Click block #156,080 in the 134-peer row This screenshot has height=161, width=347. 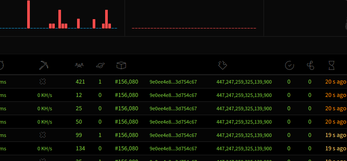tap(127, 149)
